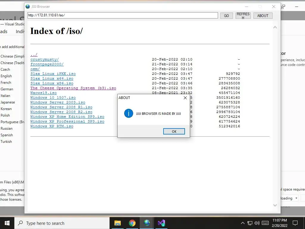Screen dimensions: 305x229
Task: Select Polish in Visual Studio language list
Action: pos(5,115)
